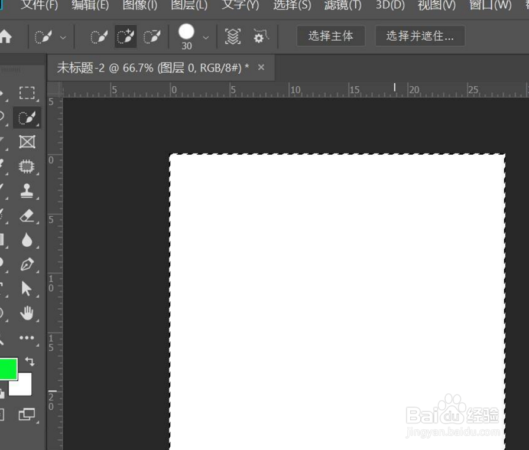Open the 选择(S) menu
This screenshot has height=450, width=529.
pos(292,5)
